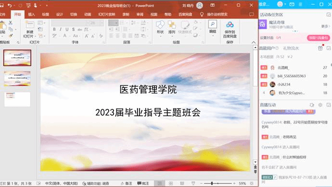Click the title text 医药管理学院 on the slide
The height and width of the screenshot is (187, 332).
click(148, 89)
